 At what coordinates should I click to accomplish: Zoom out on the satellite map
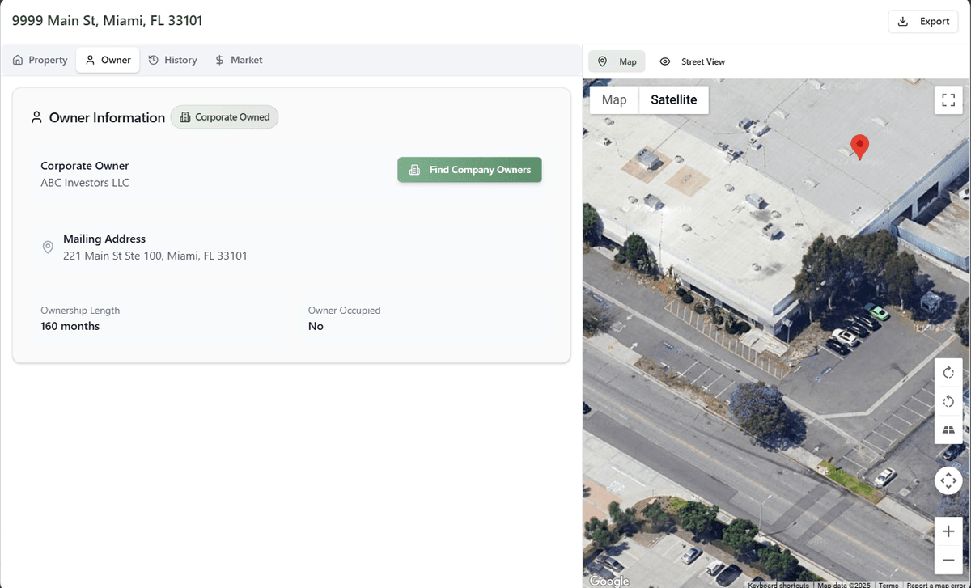[x=948, y=559]
